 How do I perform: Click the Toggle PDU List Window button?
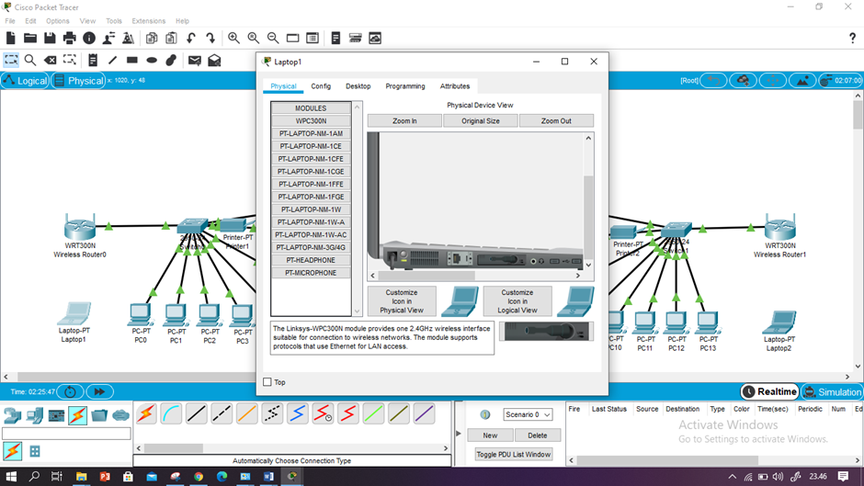click(x=514, y=455)
